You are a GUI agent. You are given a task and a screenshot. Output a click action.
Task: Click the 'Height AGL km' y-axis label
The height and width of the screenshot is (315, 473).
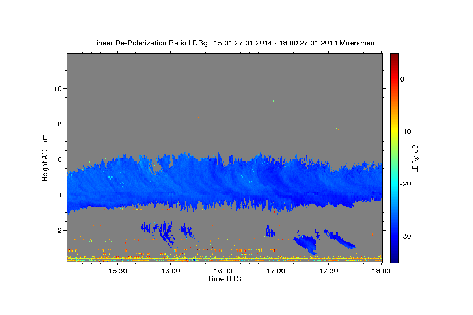click(x=45, y=157)
